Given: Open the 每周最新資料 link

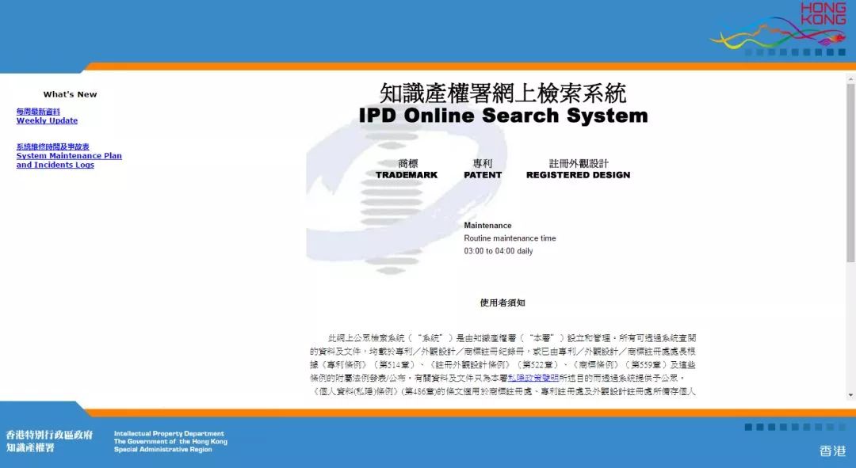Looking at the screenshot, I should pos(38,112).
